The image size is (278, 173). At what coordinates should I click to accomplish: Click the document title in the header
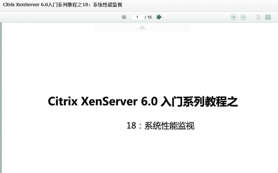pos(63,5)
